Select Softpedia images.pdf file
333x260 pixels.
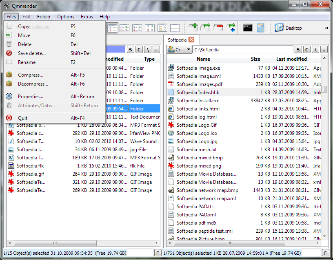point(244,84)
